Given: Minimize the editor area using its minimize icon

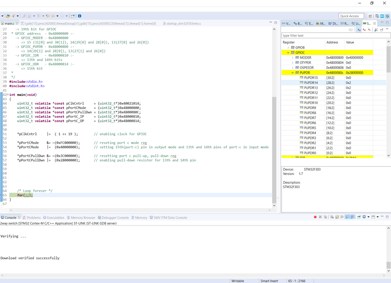Looking at the screenshot, I should 271,23.
